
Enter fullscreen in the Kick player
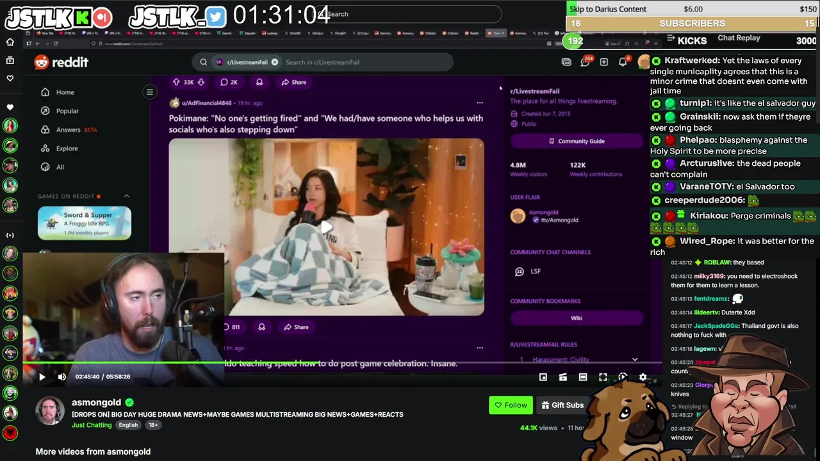tap(603, 378)
